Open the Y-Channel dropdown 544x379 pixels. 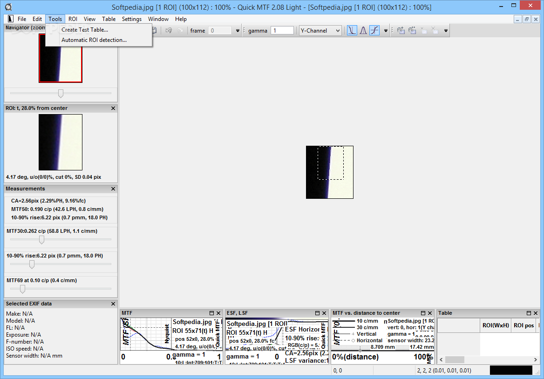click(320, 31)
